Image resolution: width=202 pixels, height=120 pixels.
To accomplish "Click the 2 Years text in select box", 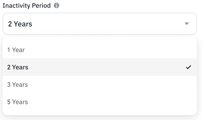I will [20, 24].
